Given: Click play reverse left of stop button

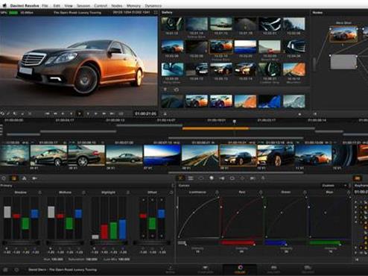Looking at the screenshot, I should point(72,113).
